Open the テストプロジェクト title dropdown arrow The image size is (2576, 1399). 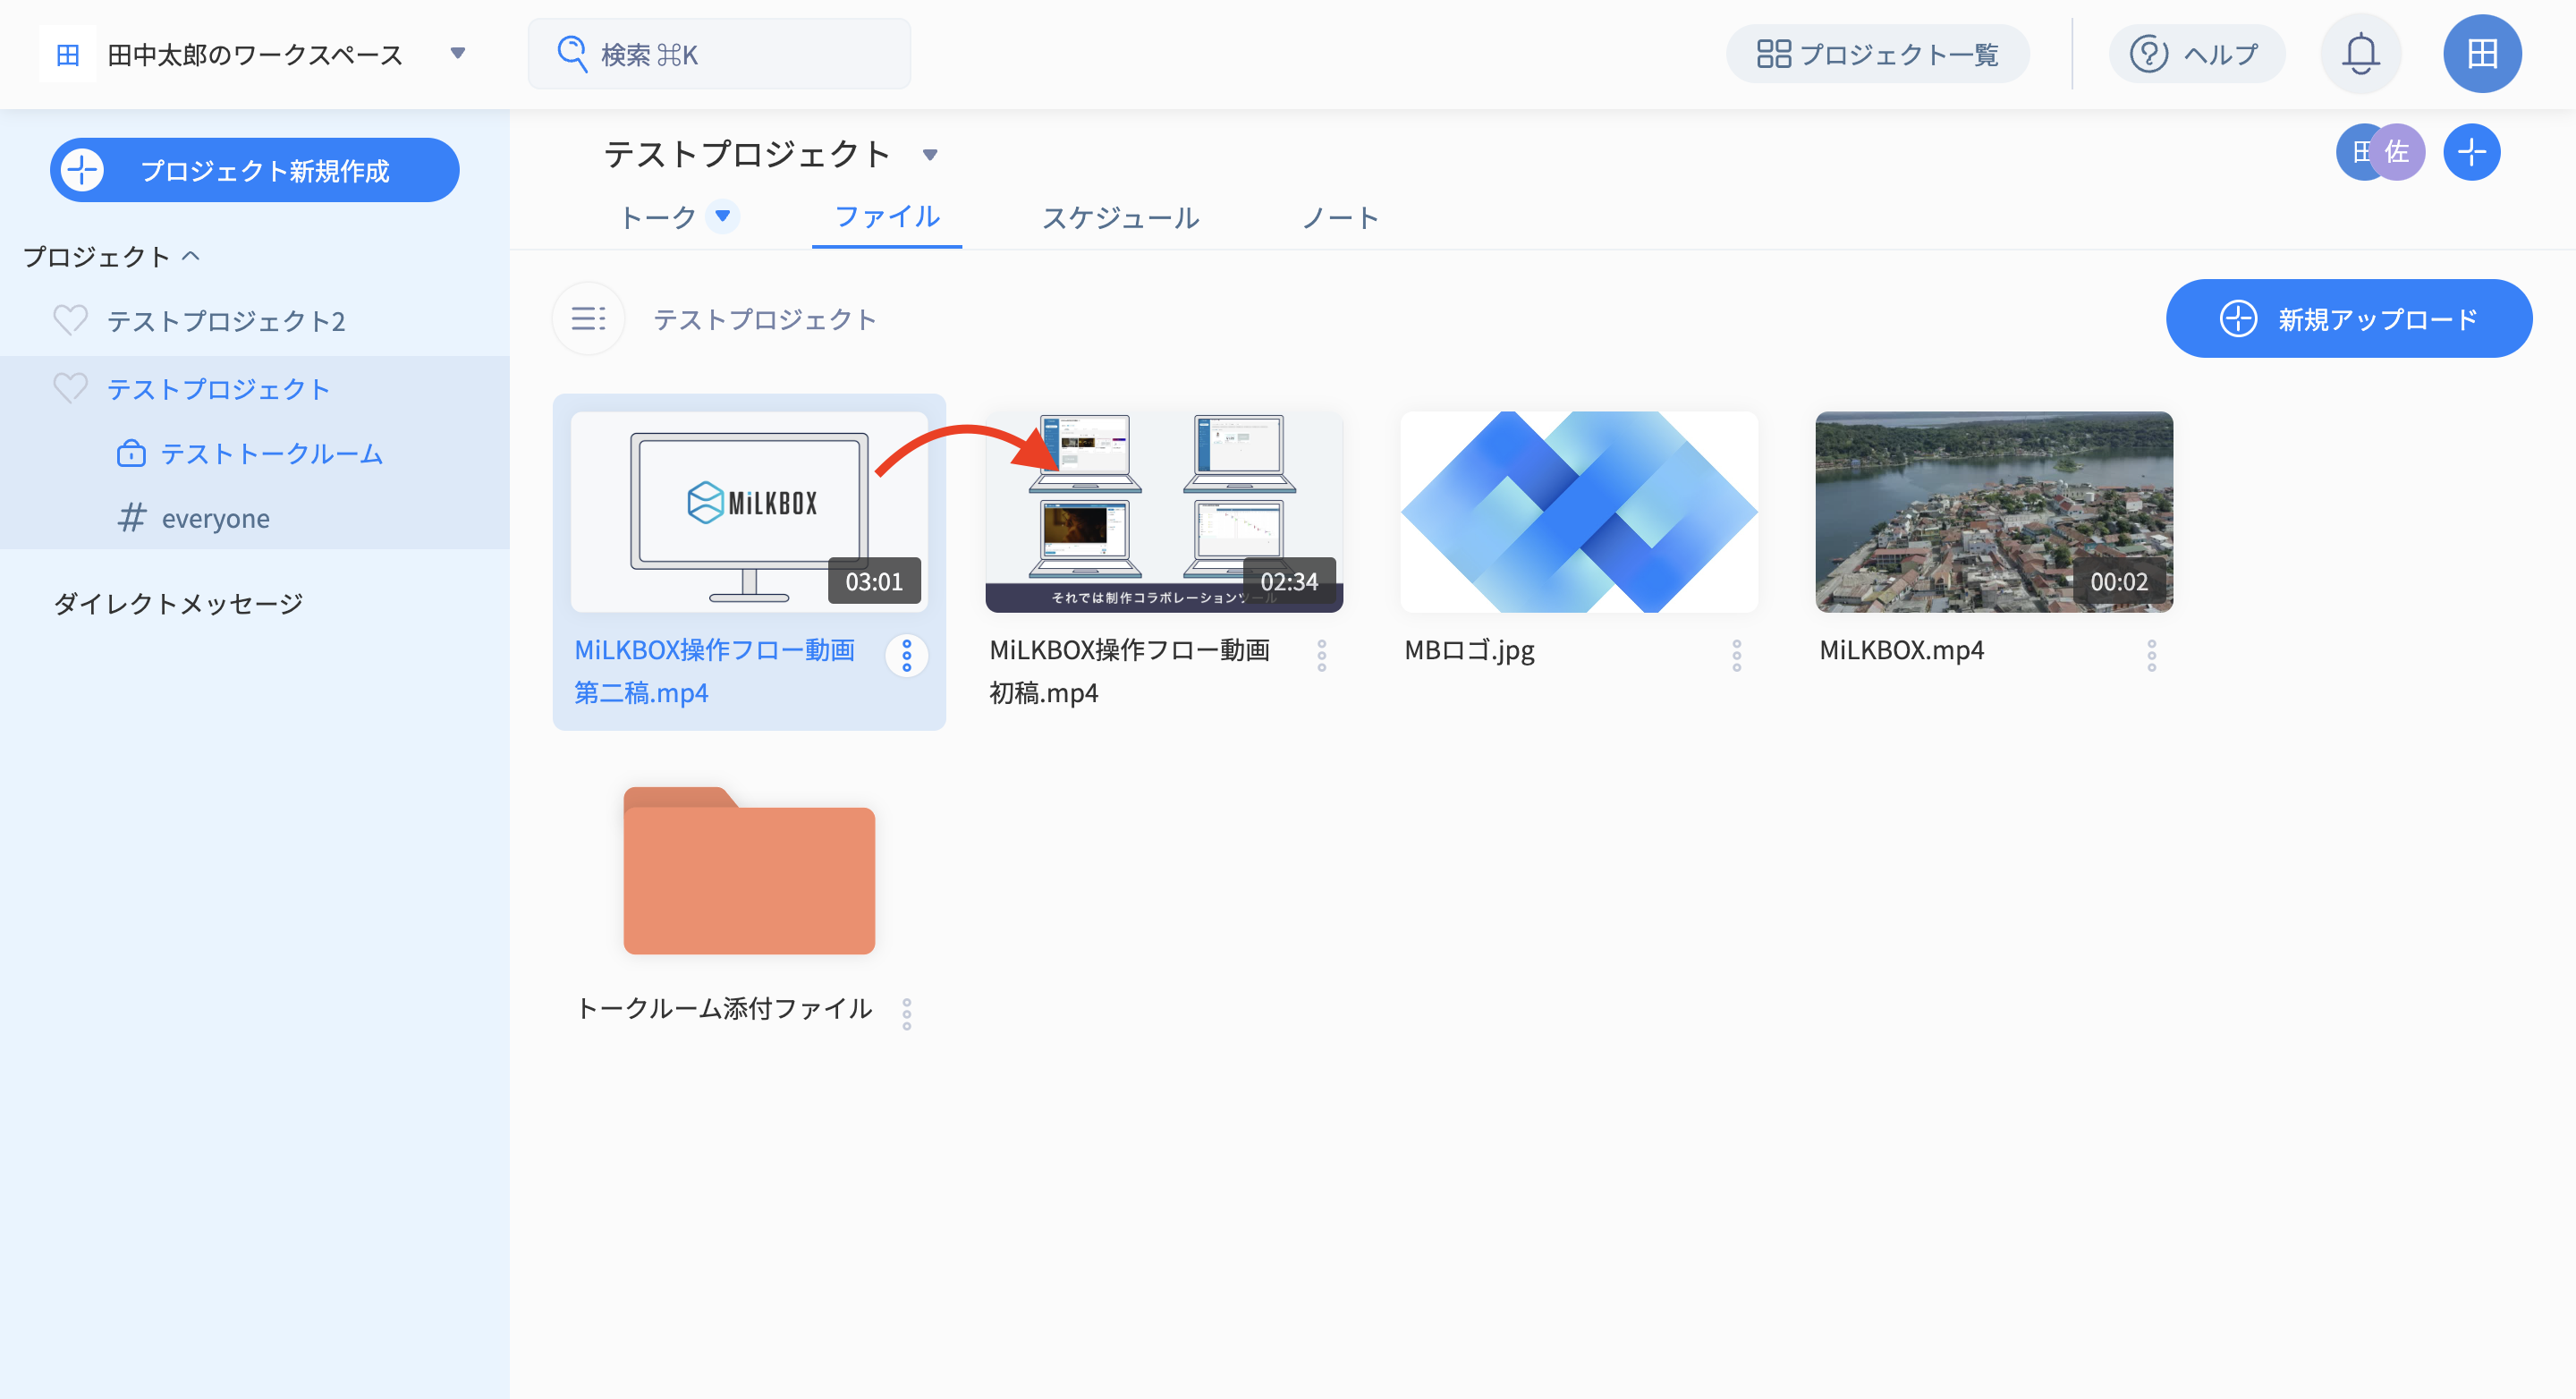[930, 155]
